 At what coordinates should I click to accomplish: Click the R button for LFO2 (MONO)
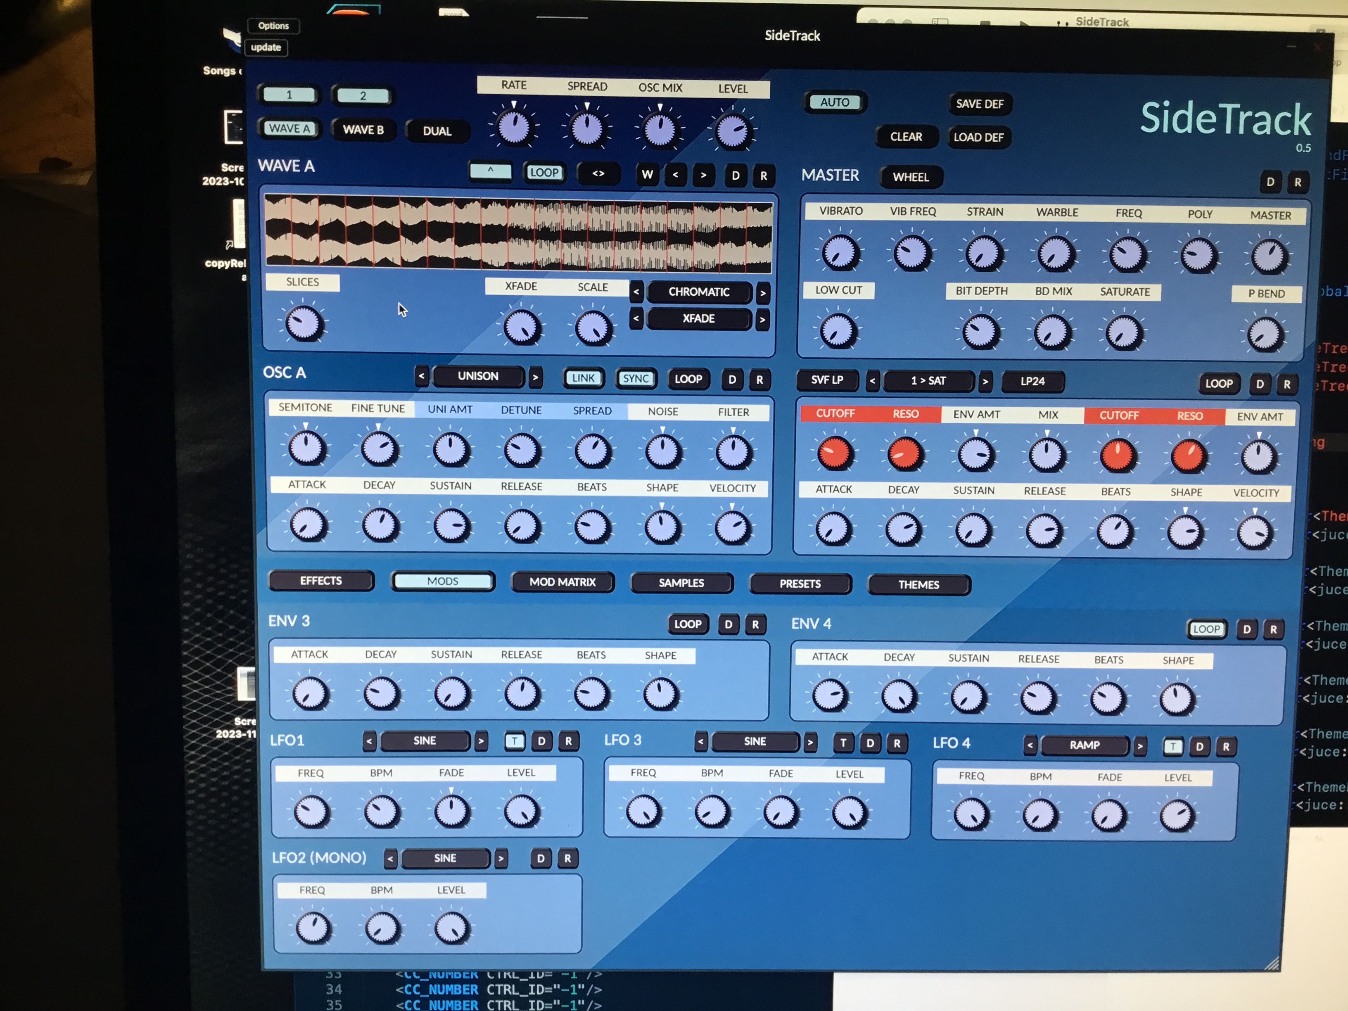[x=567, y=859]
